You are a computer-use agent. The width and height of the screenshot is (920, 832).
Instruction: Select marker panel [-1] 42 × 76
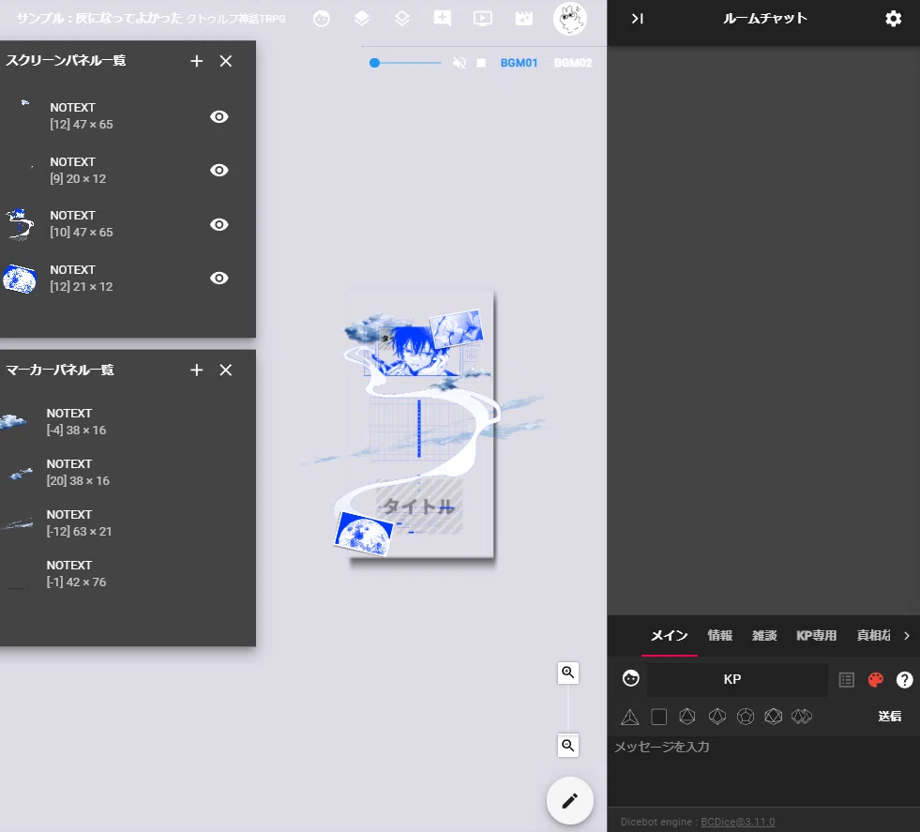click(x=128, y=574)
